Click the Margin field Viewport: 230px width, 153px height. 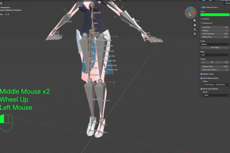click(x=215, y=31)
